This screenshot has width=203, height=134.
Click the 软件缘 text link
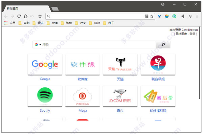point(83,79)
